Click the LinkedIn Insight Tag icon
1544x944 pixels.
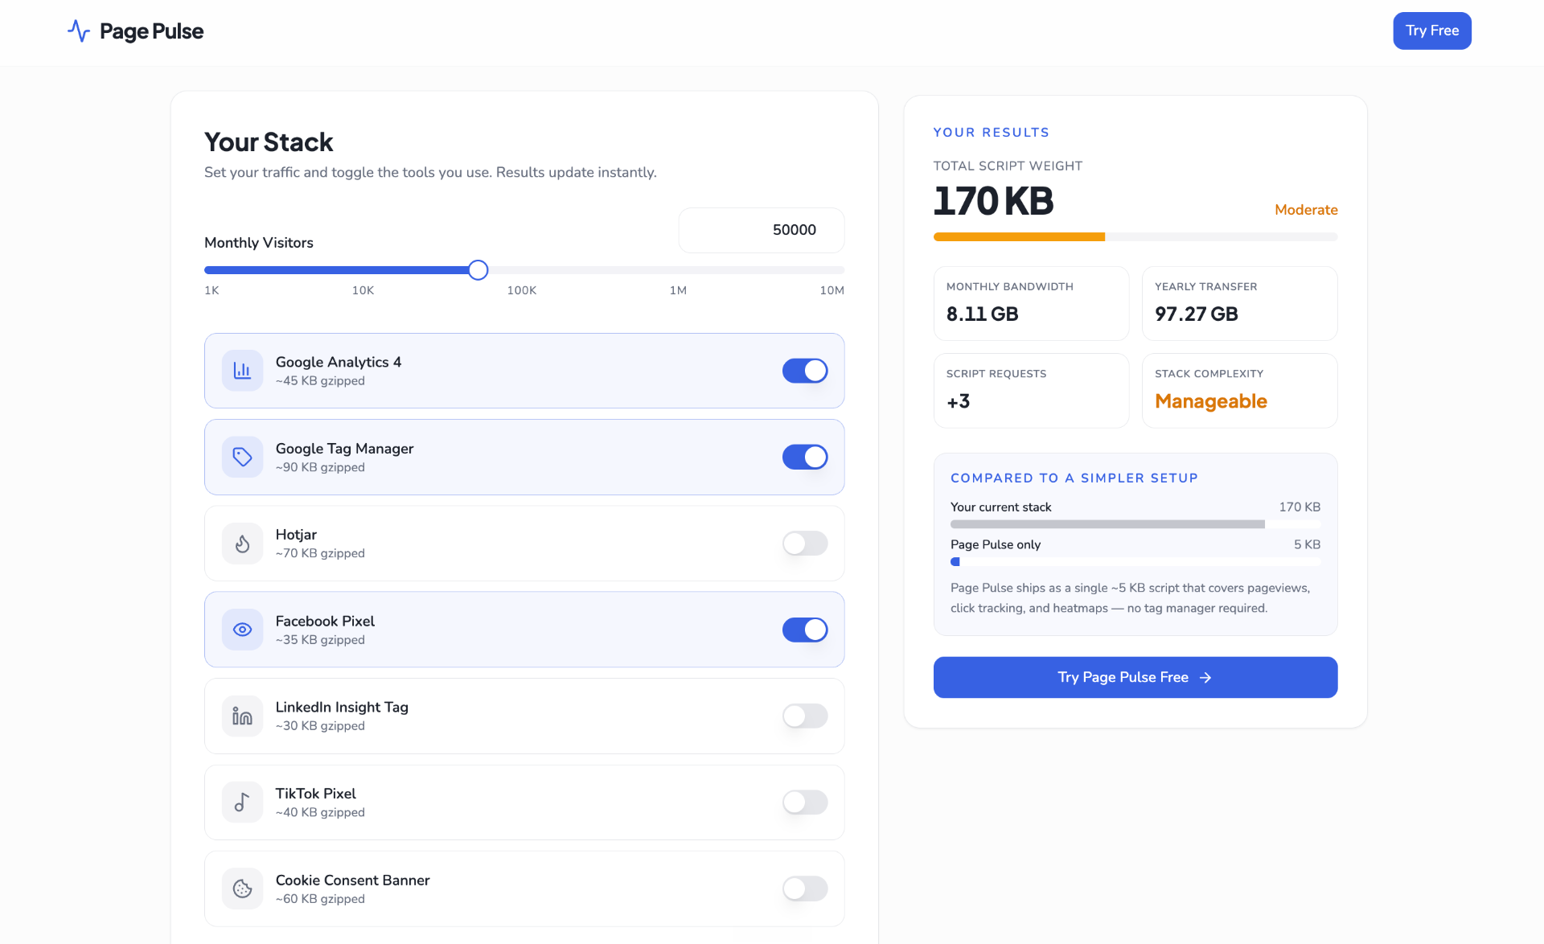pyautogui.click(x=242, y=716)
